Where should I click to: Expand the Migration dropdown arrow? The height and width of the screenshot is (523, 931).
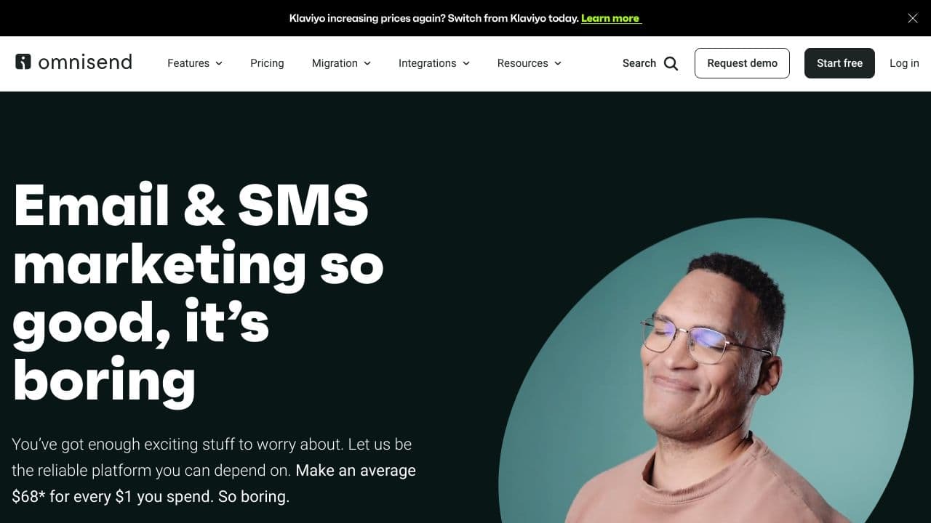pos(367,63)
